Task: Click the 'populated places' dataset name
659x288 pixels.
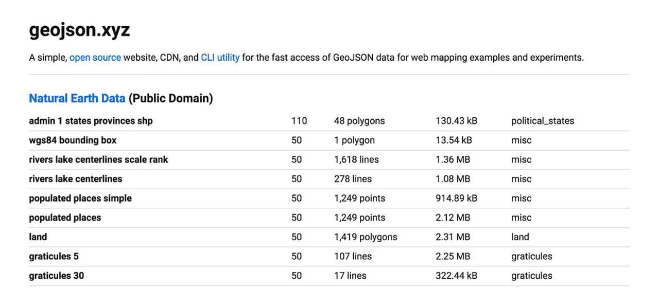Action: [x=65, y=218]
